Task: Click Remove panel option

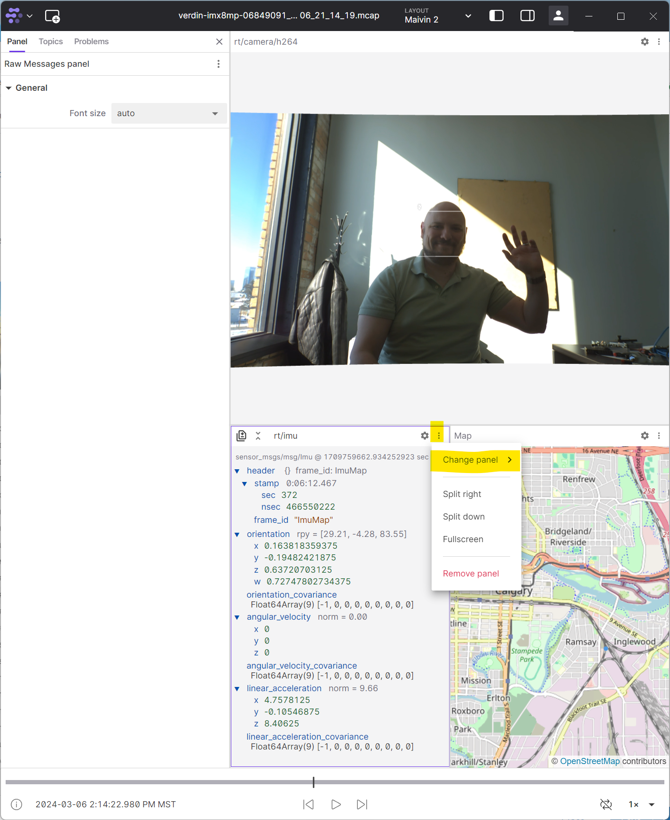Action: click(x=471, y=574)
